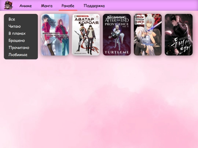Open the Аватар короля cover
This screenshot has height=148, width=198.
[x=86, y=35]
